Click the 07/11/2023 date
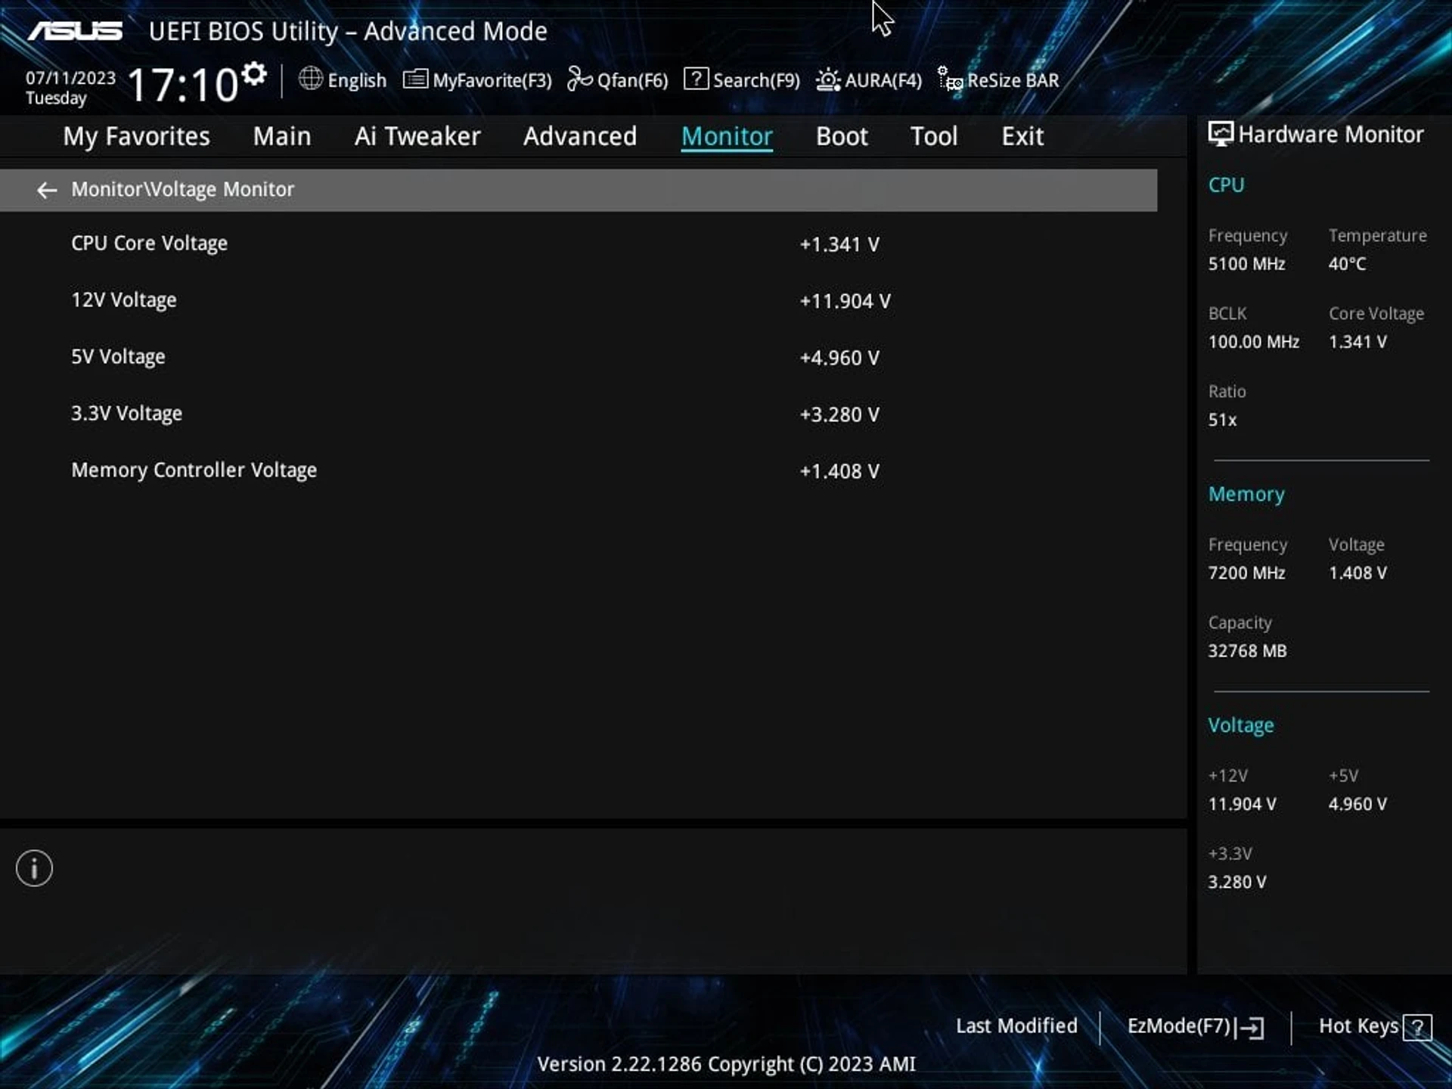This screenshot has height=1089, width=1452. point(70,78)
